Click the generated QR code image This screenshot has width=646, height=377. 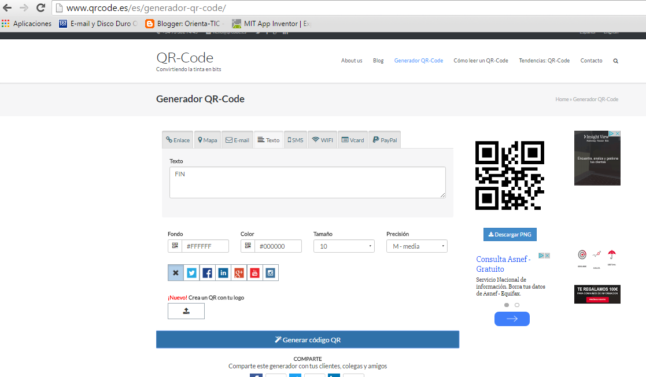[510, 176]
